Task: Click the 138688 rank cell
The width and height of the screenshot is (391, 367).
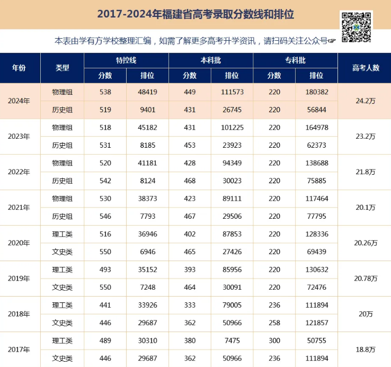Action: tap(317, 163)
